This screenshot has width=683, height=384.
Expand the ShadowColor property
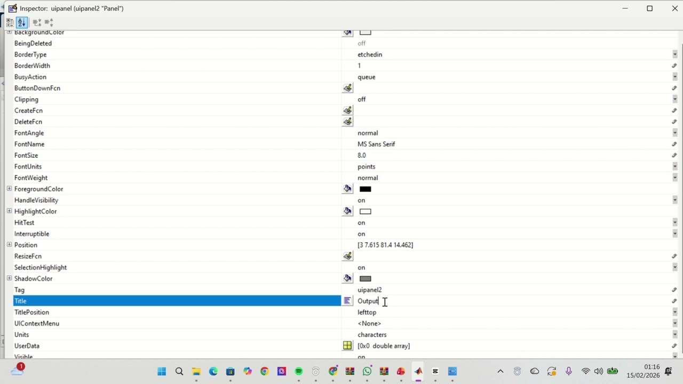click(x=9, y=278)
